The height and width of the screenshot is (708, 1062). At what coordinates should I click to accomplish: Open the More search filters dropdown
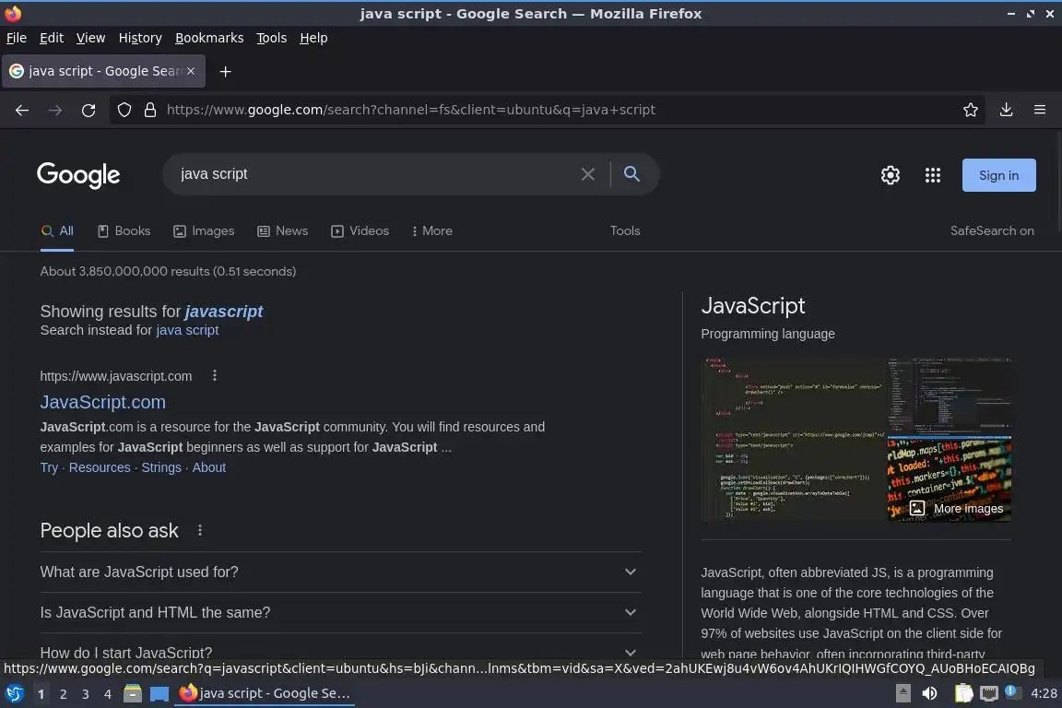point(432,231)
